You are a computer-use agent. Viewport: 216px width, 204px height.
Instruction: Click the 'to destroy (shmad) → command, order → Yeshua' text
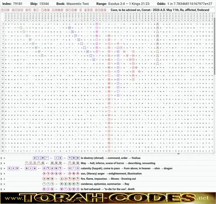(111, 158)
